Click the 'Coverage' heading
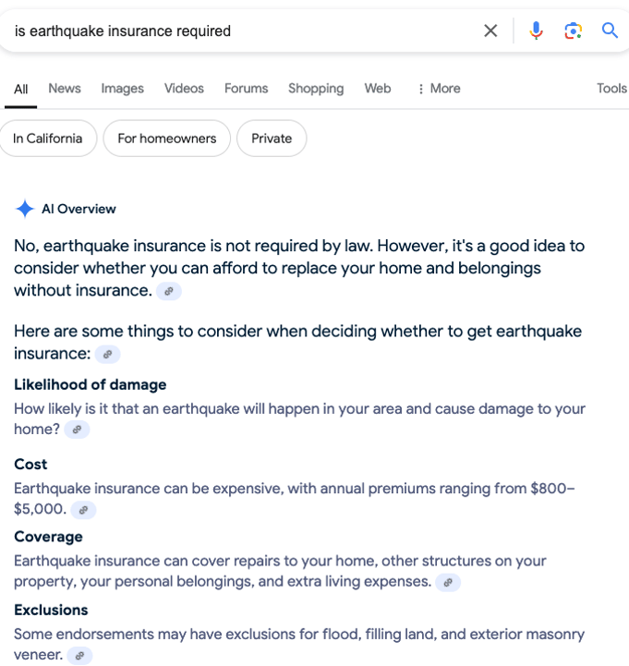629x666 pixels. click(x=48, y=537)
